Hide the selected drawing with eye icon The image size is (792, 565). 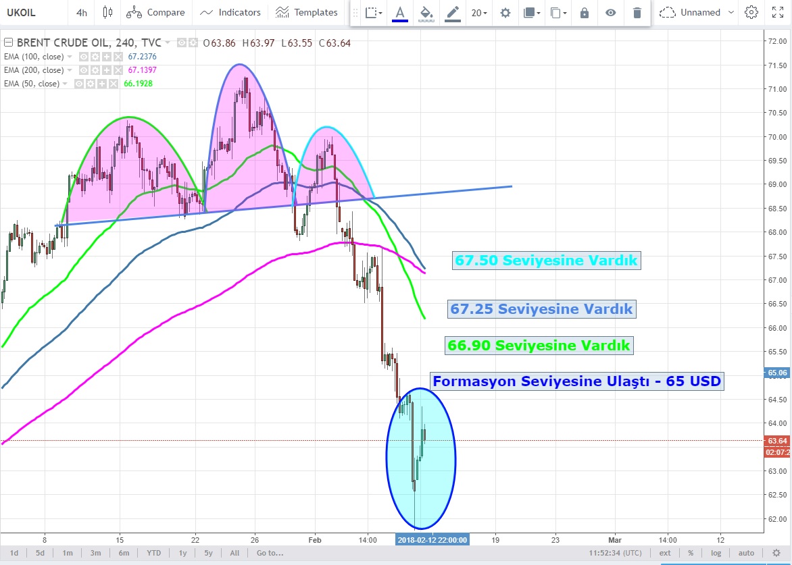[610, 12]
